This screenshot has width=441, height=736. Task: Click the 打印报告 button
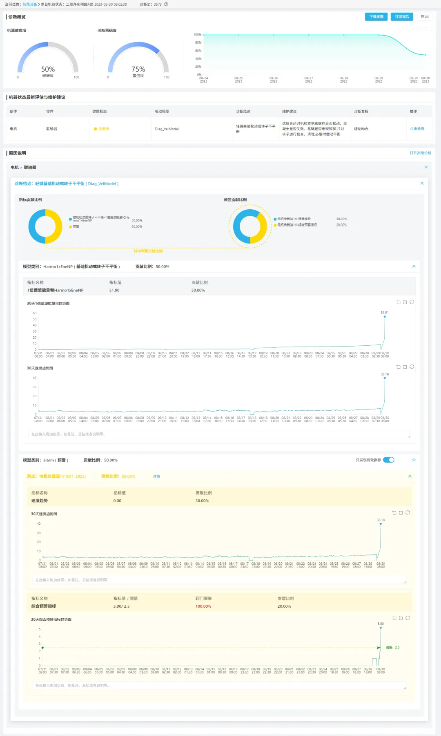(402, 17)
